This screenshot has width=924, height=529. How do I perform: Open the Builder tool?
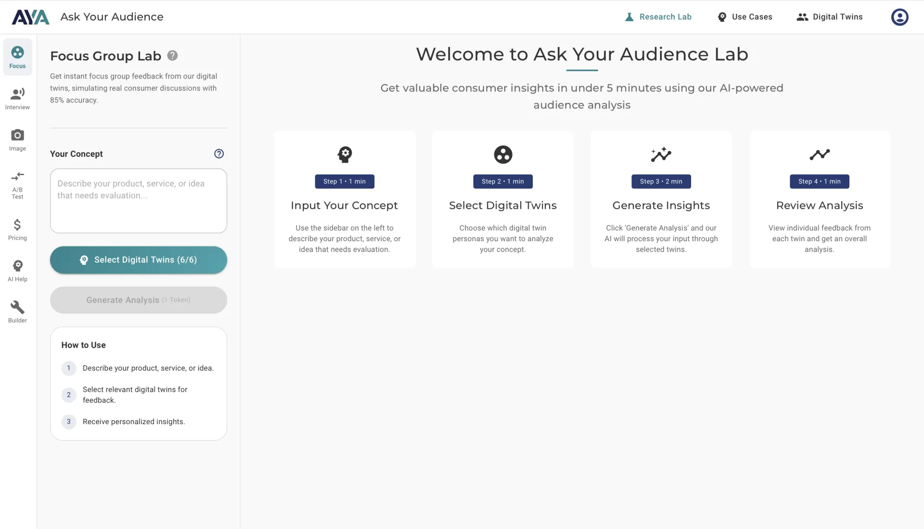tap(17, 312)
